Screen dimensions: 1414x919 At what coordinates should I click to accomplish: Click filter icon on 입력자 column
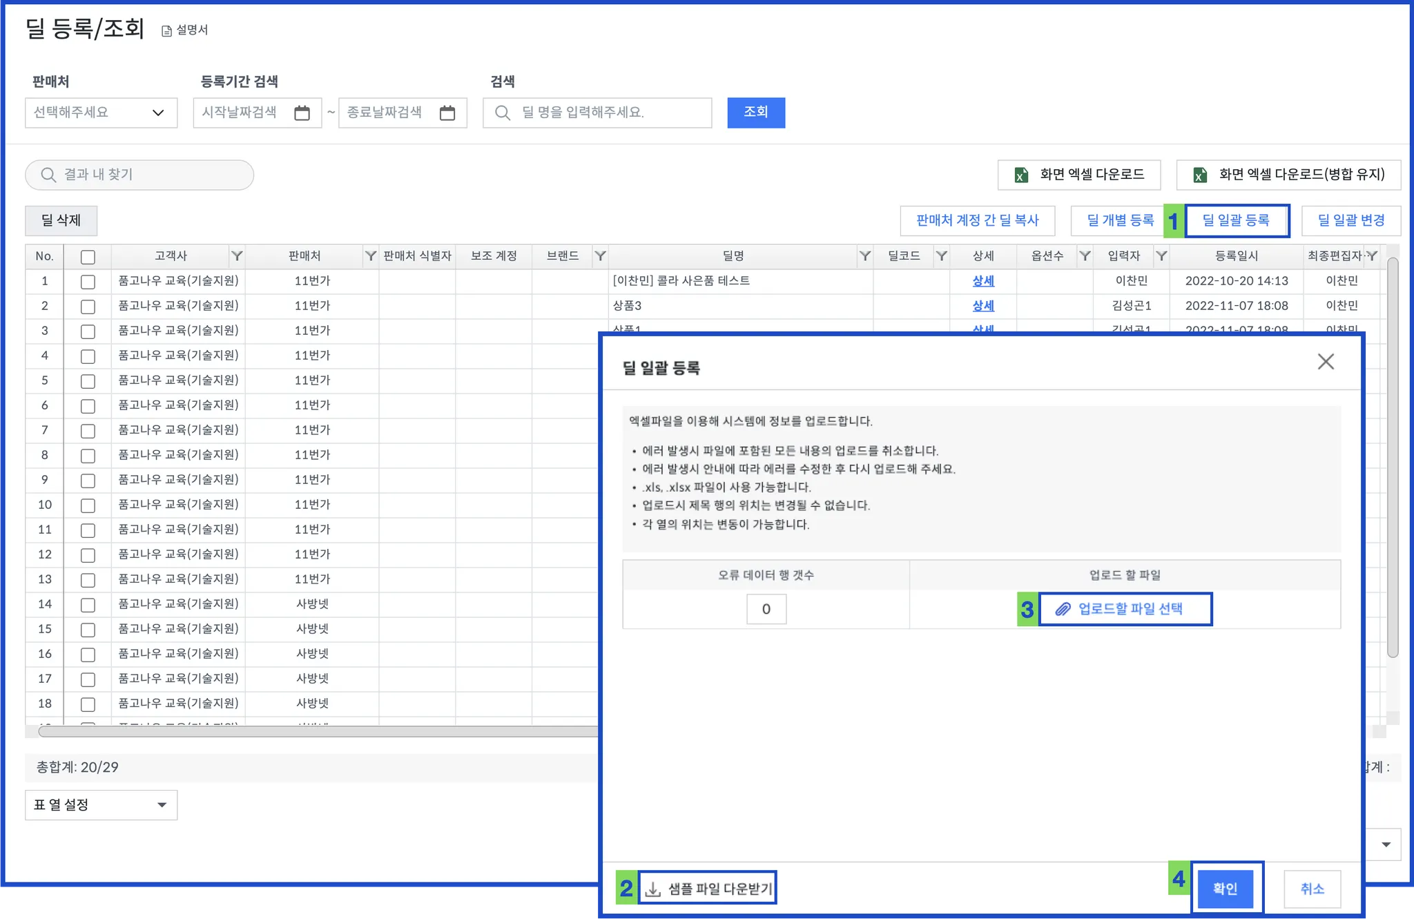pos(1161,256)
